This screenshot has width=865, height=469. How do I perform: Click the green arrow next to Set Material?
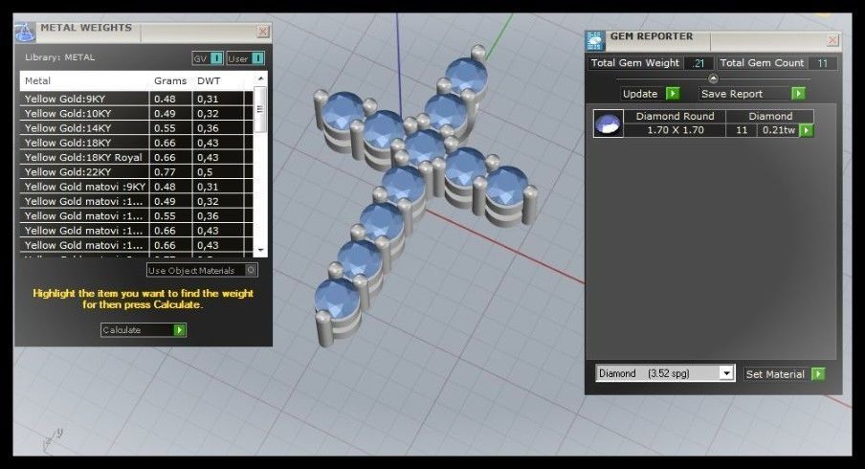(x=818, y=373)
